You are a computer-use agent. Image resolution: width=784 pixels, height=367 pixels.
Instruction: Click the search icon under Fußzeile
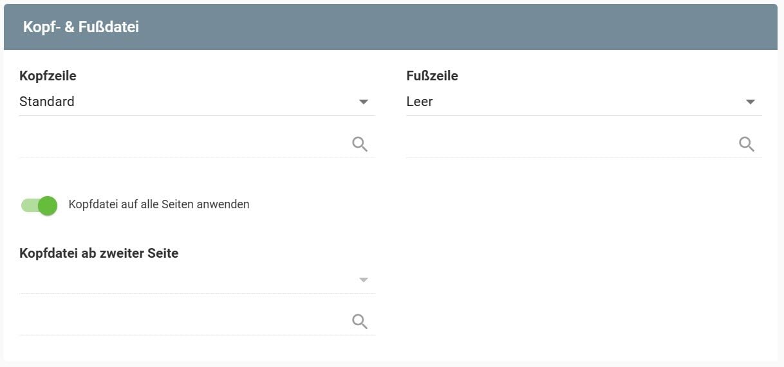click(747, 144)
